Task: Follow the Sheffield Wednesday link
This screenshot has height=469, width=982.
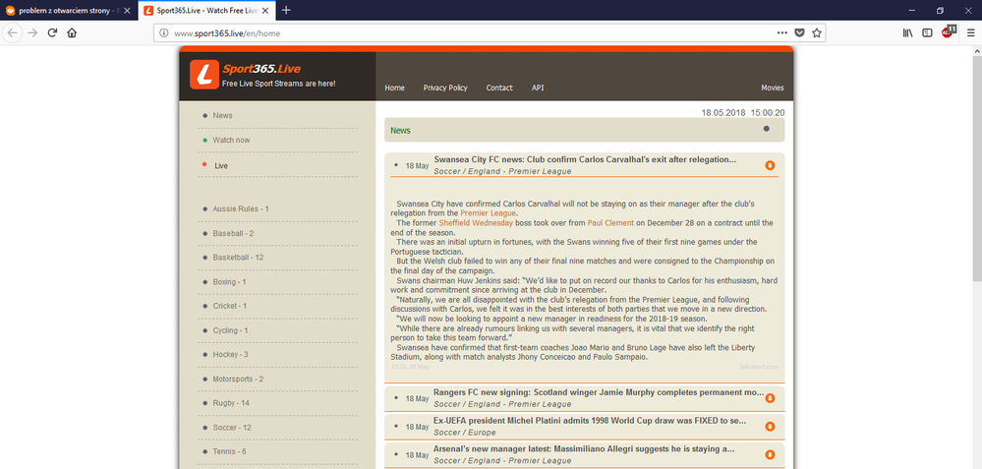Action: click(x=478, y=222)
